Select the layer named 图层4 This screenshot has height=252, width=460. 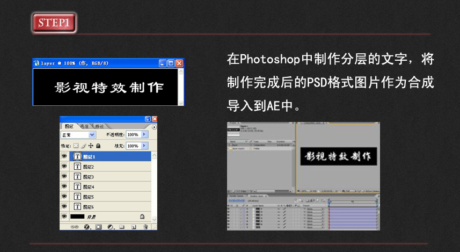coord(89,187)
